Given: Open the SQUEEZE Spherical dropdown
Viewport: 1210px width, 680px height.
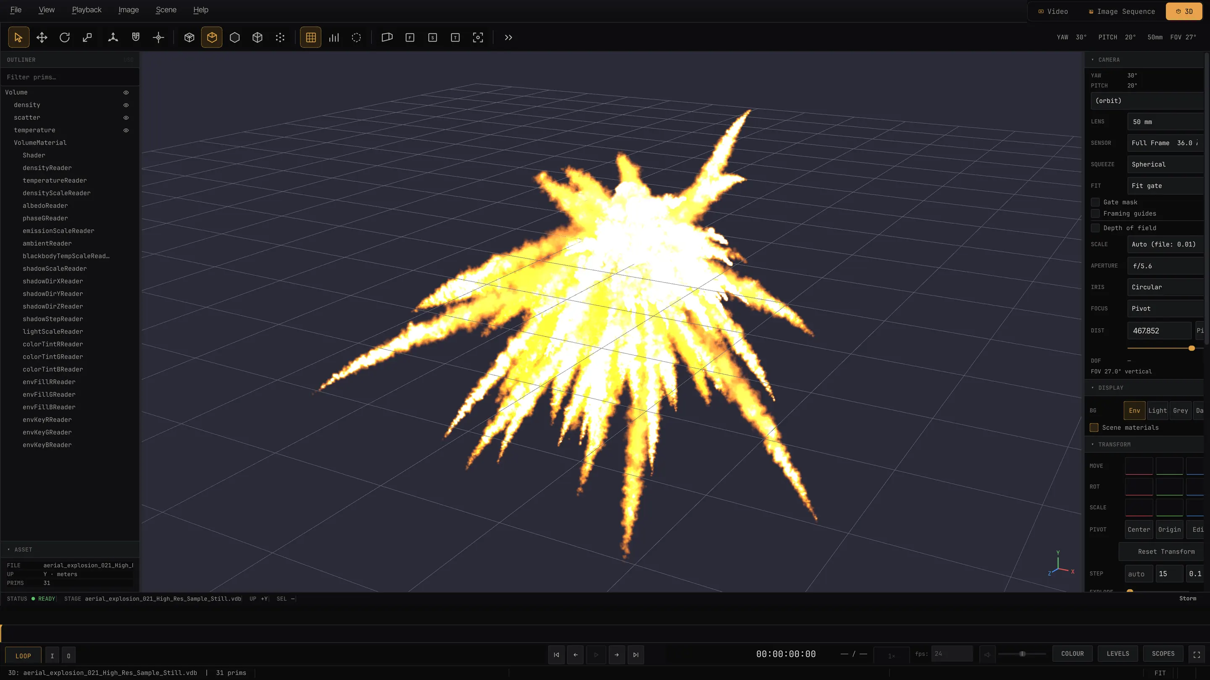Looking at the screenshot, I should [x=1166, y=164].
